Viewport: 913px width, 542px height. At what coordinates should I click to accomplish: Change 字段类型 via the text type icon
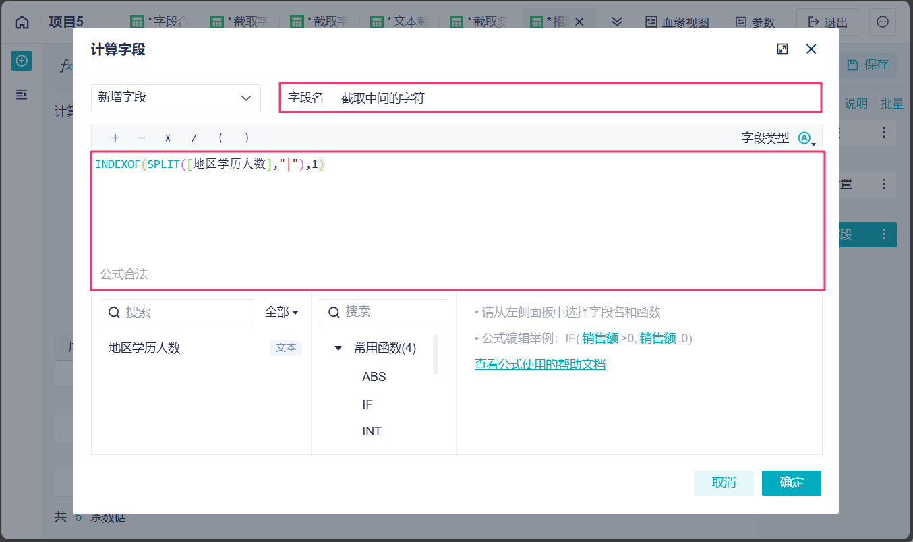click(806, 138)
